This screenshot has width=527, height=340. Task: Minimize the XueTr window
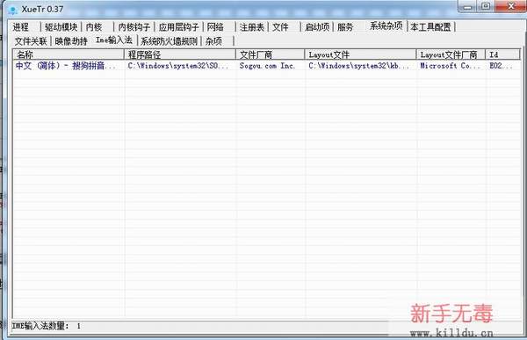pyautogui.click(x=467, y=6)
